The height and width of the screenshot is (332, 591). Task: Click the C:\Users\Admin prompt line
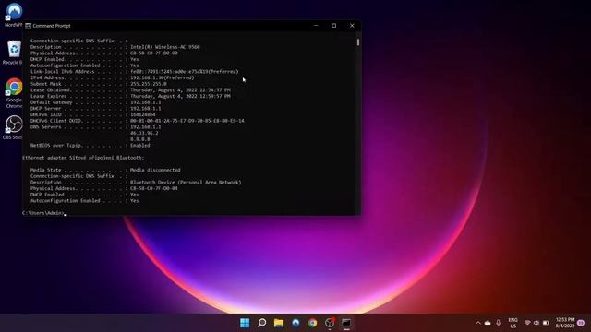pyautogui.click(x=43, y=213)
